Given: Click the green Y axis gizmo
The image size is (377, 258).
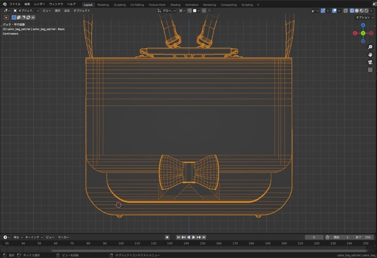Looking at the screenshot, I should point(363,33).
